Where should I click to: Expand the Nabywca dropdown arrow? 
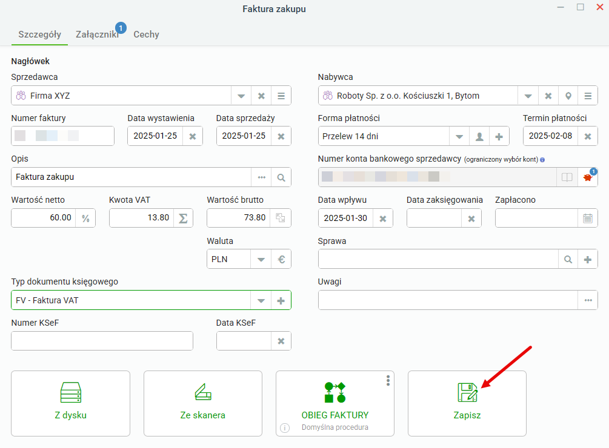(x=528, y=96)
